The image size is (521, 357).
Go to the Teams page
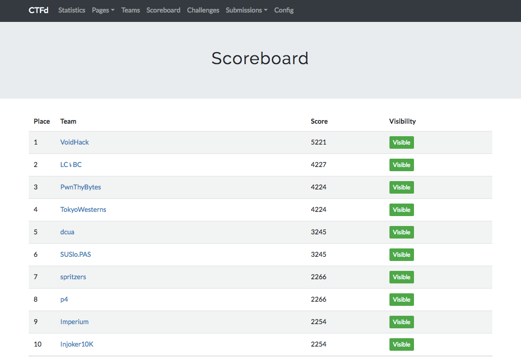(131, 10)
